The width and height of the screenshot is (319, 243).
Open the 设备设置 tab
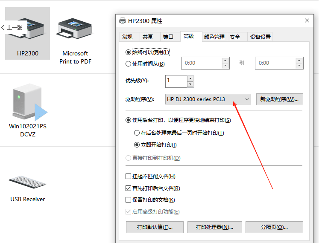pyautogui.click(x=260, y=37)
